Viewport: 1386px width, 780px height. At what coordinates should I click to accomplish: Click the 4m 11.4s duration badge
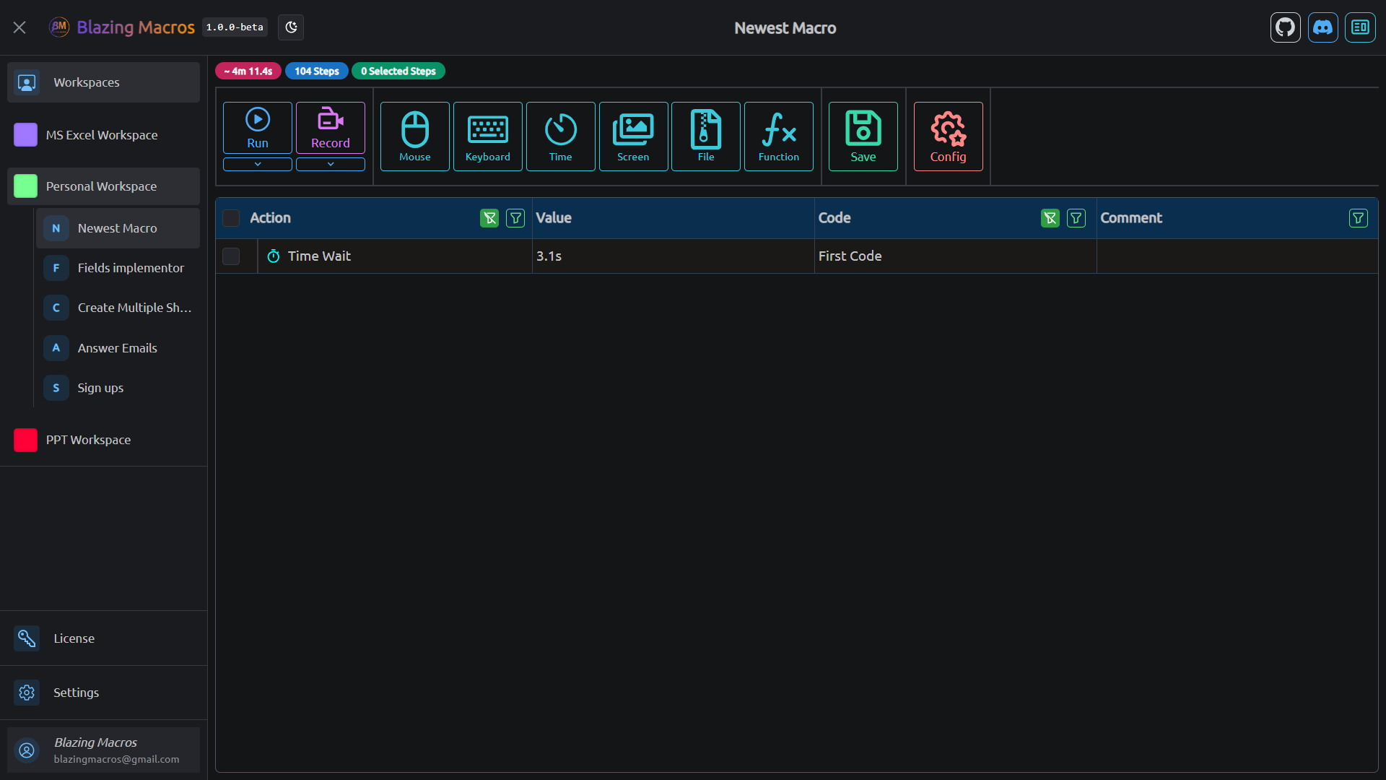pos(248,71)
